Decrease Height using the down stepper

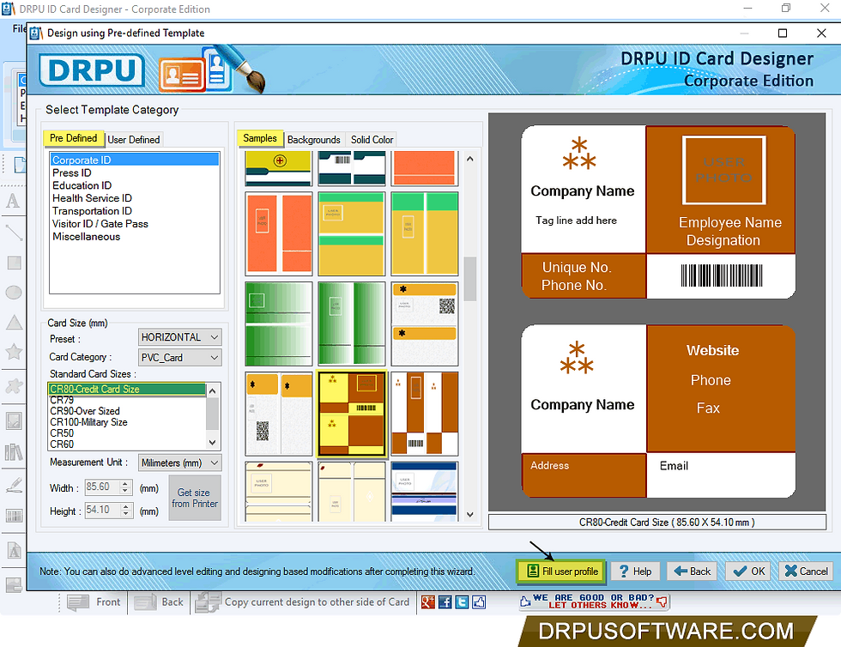126,514
